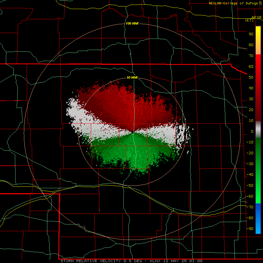This screenshot has height=263, width=263.
Task: Click the 0 value on the velocity scale
Action: tap(252, 131)
